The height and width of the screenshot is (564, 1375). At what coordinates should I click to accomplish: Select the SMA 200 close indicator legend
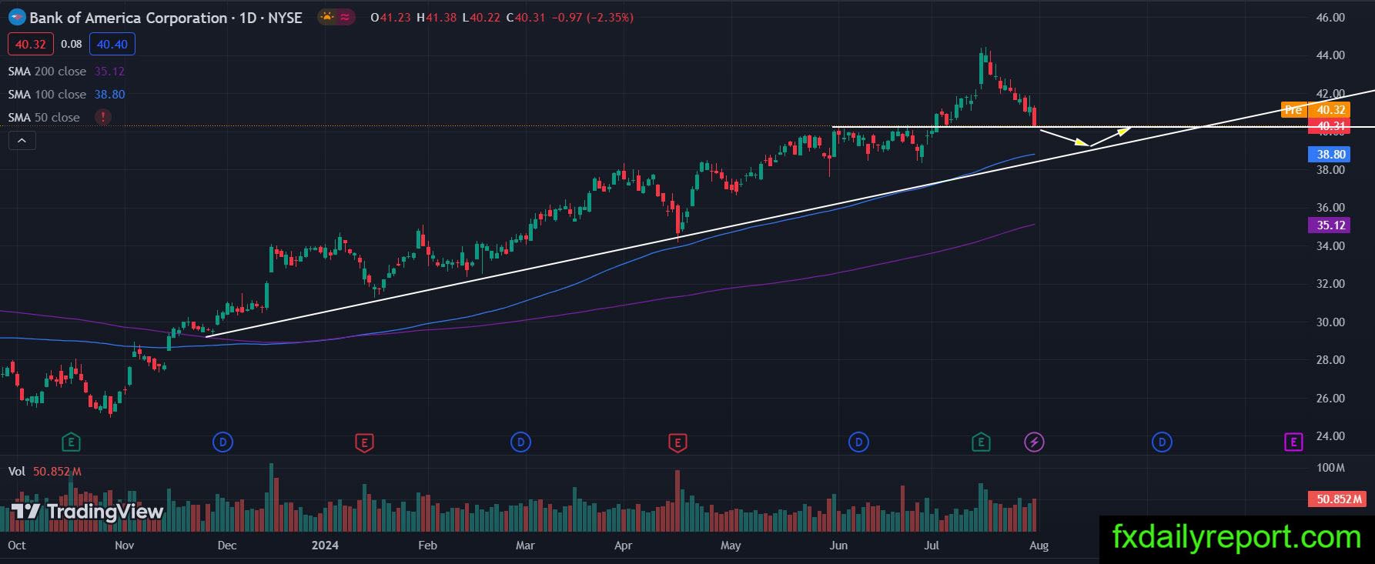pos(66,71)
